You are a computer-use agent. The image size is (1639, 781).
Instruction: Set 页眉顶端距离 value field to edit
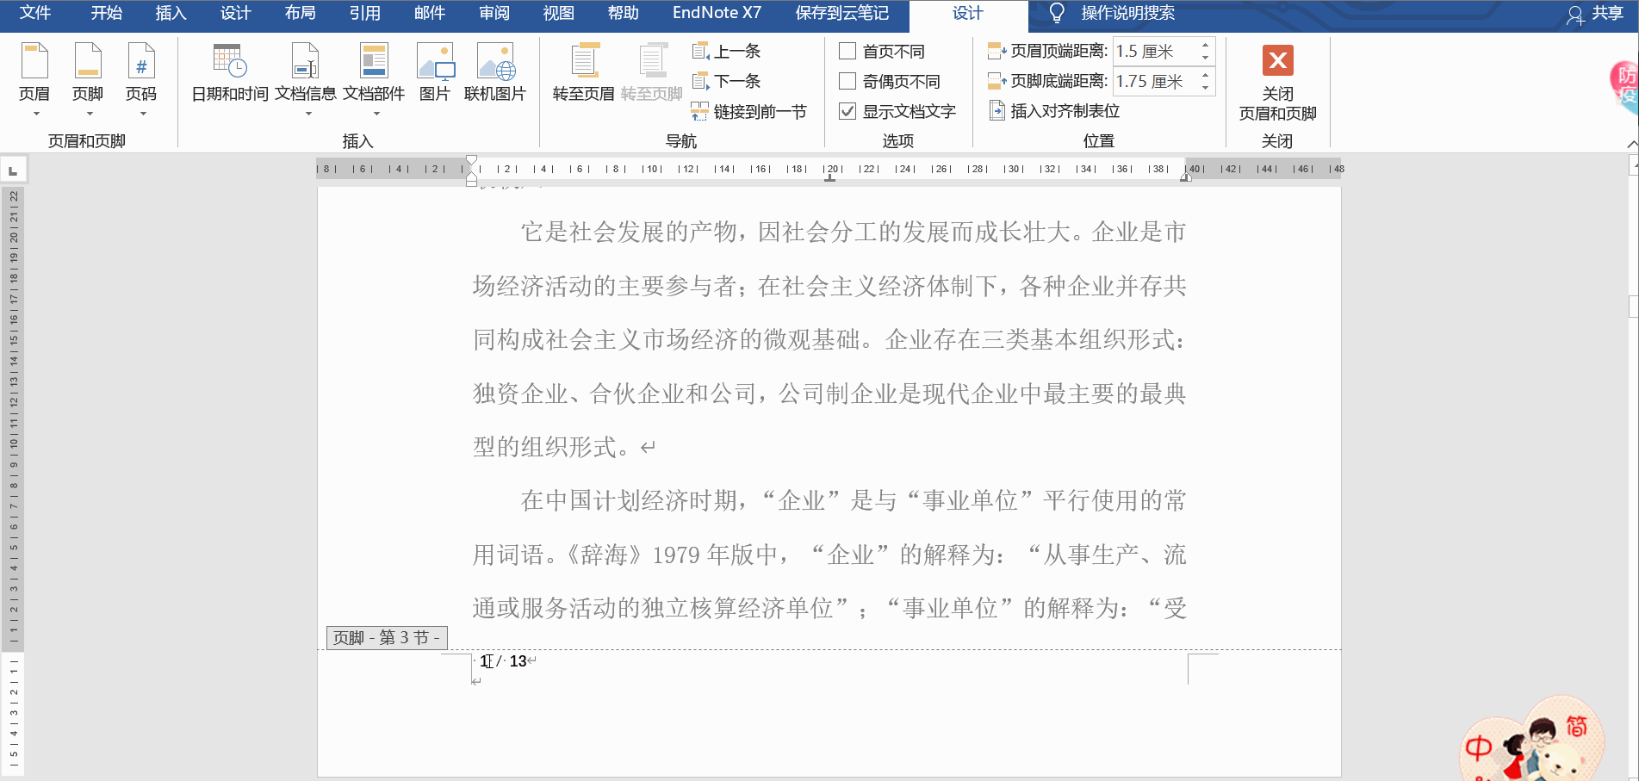[1145, 52]
